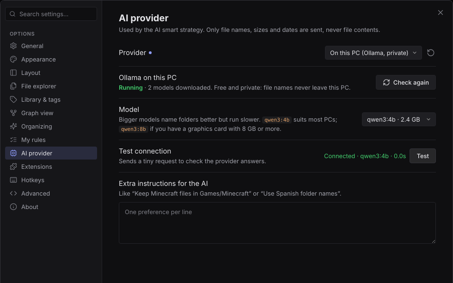Screen dimensions: 453x283
Task: Click the Model dropdown chevron arrow
Action: [x=429, y=119]
